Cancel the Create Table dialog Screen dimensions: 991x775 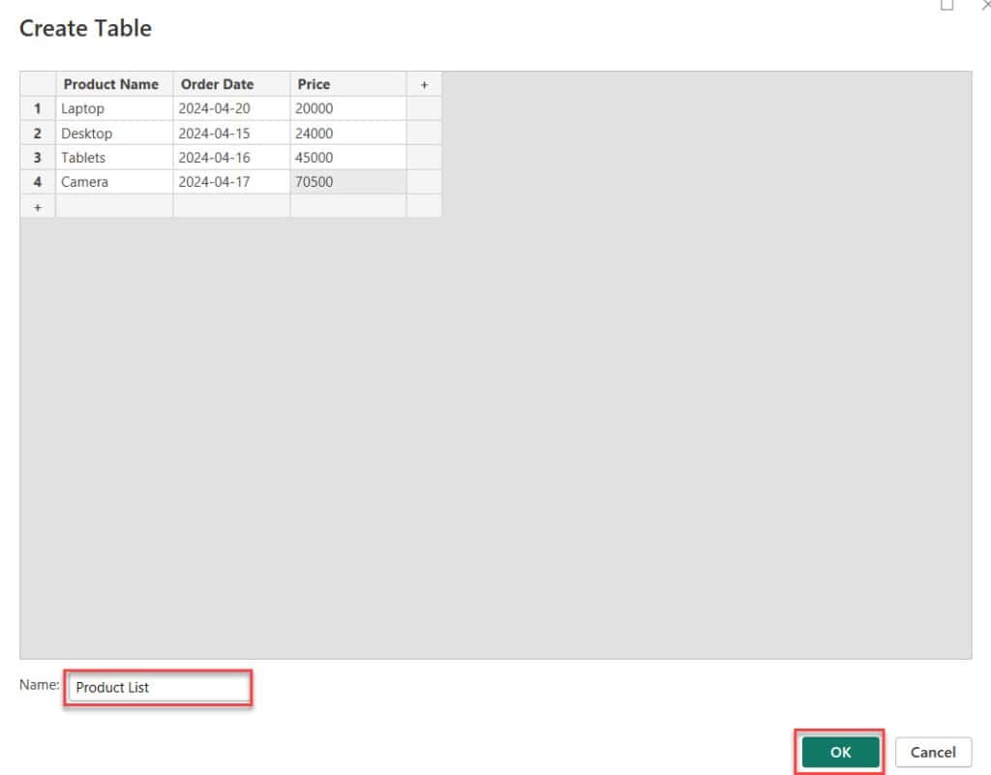(933, 752)
